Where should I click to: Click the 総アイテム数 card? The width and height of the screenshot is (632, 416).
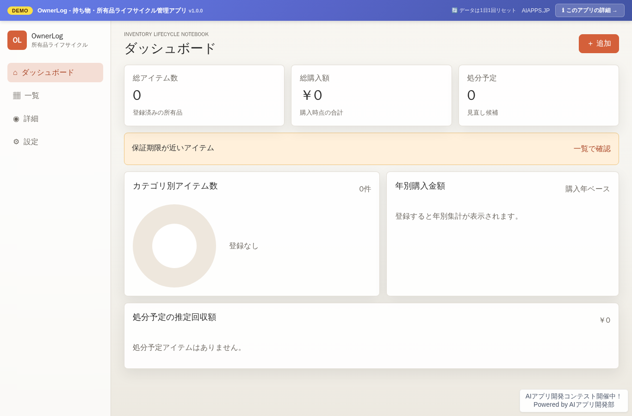click(204, 95)
